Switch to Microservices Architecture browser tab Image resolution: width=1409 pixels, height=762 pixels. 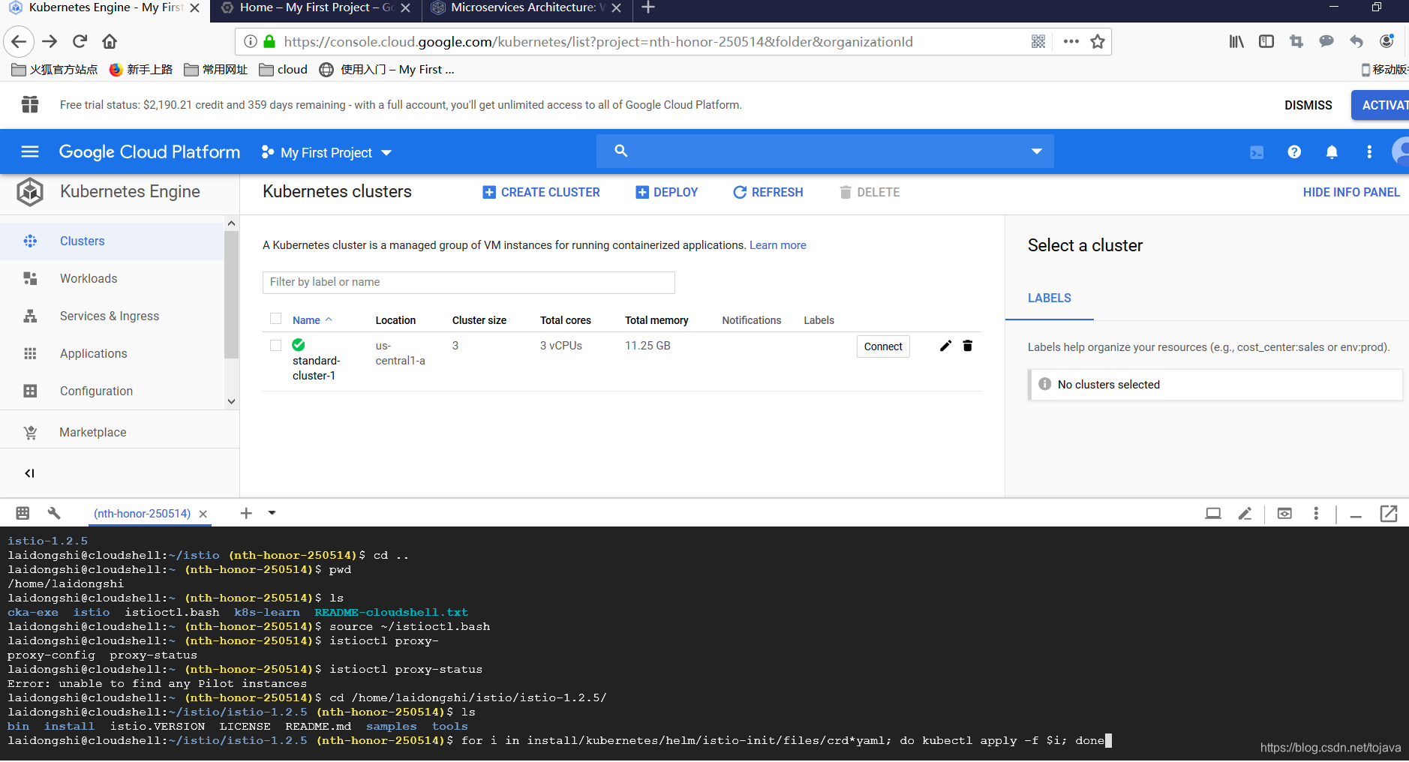coord(527,8)
